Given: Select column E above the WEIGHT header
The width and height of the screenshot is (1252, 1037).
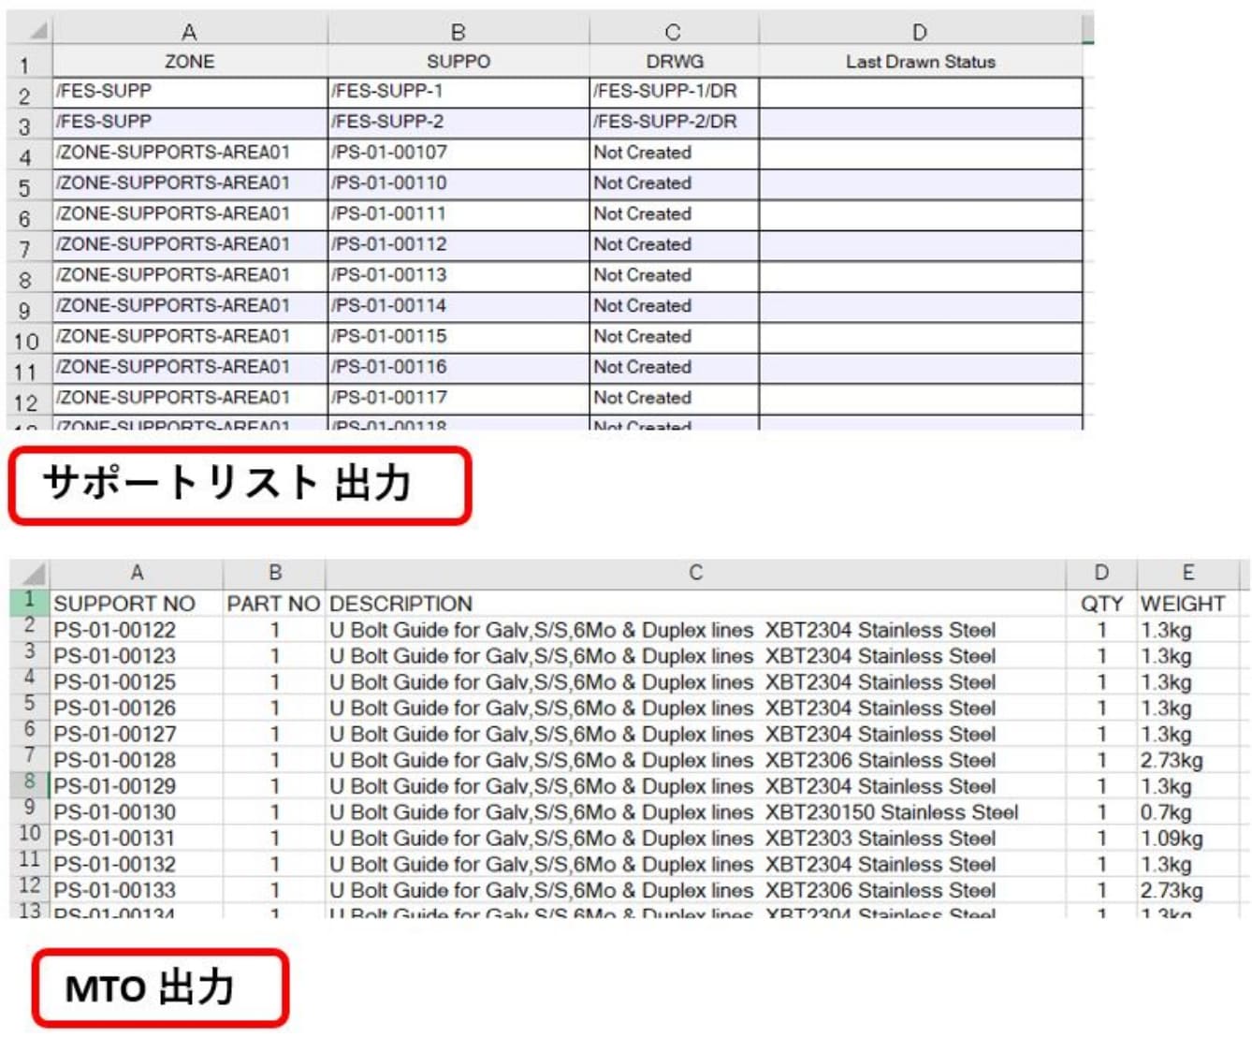Looking at the screenshot, I should [1187, 573].
